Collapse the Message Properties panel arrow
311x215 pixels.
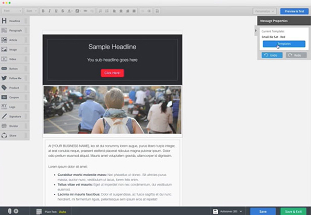point(256,31)
